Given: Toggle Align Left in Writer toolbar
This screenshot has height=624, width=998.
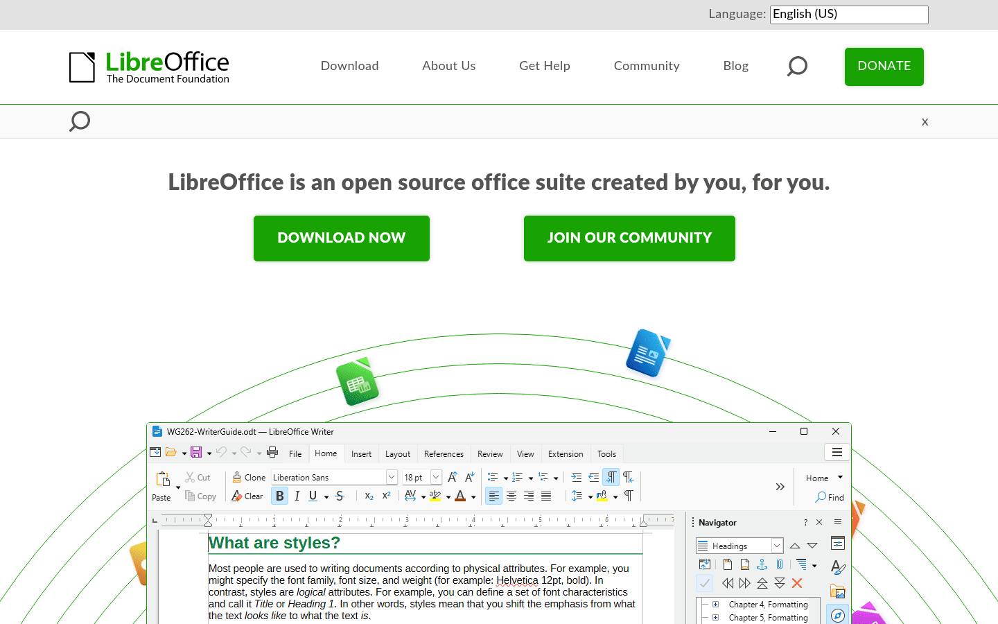Looking at the screenshot, I should 493,496.
